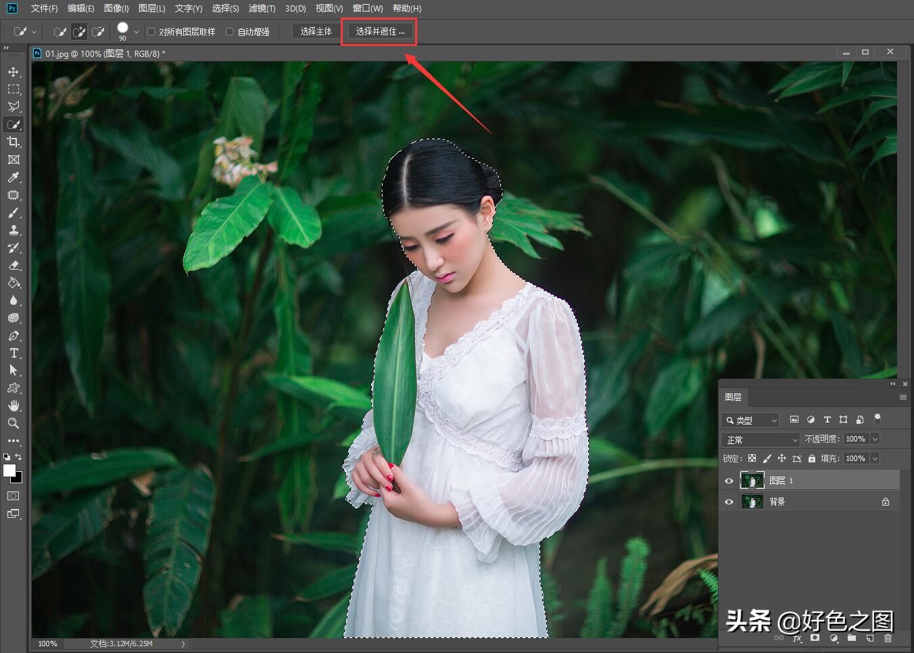The image size is (914, 653).
Task: Select the Rectangular Marquee tool
Action: tap(14, 89)
